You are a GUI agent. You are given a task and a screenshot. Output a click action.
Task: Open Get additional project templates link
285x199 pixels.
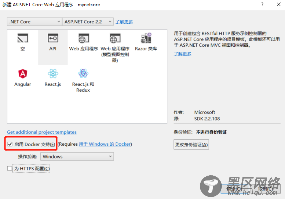42,132
